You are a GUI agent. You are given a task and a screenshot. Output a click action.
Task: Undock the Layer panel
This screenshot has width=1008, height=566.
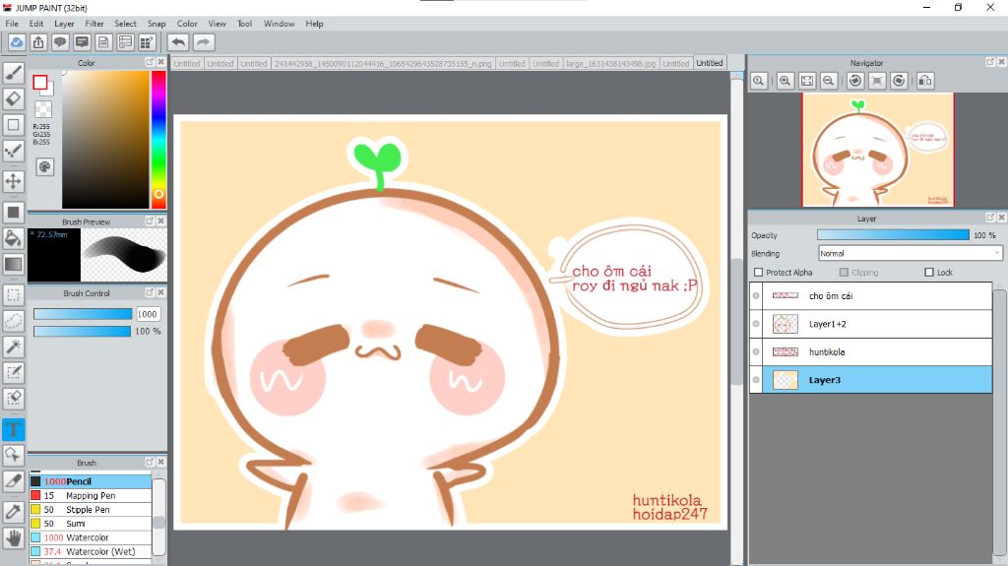click(990, 218)
